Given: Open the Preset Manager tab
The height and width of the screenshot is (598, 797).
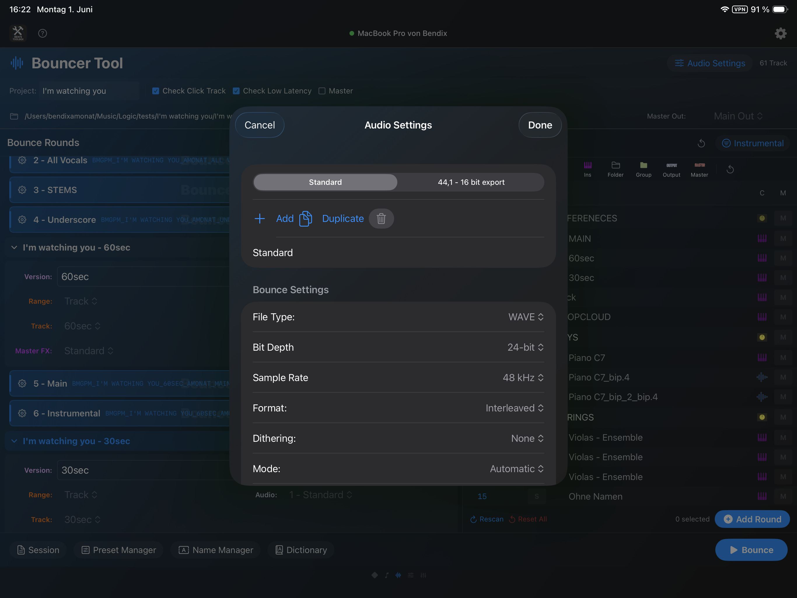Looking at the screenshot, I should pyautogui.click(x=118, y=550).
